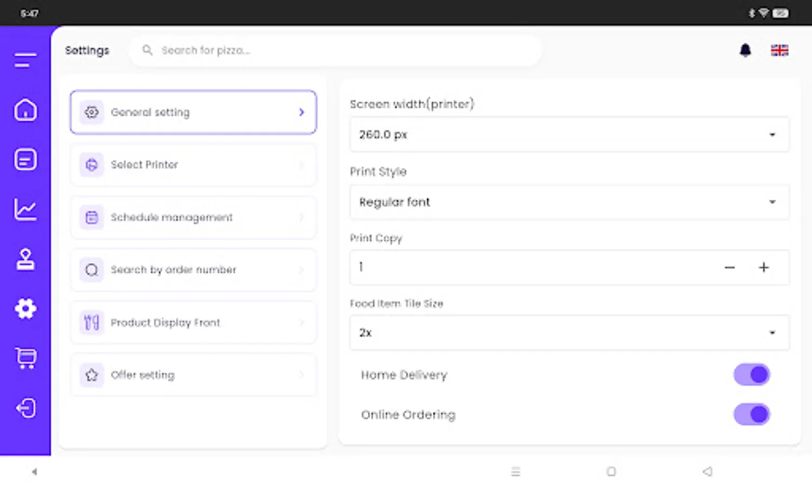Expand Food Item Tile Size dropdown

click(569, 333)
